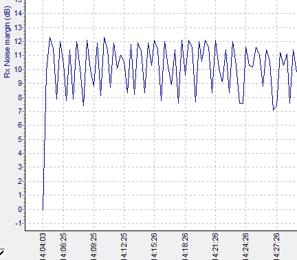Select the 4:15:26 time axis label

[154, 246]
